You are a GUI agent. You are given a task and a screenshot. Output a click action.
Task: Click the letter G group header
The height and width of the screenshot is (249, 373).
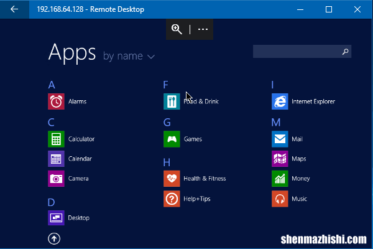(x=167, y=123)
